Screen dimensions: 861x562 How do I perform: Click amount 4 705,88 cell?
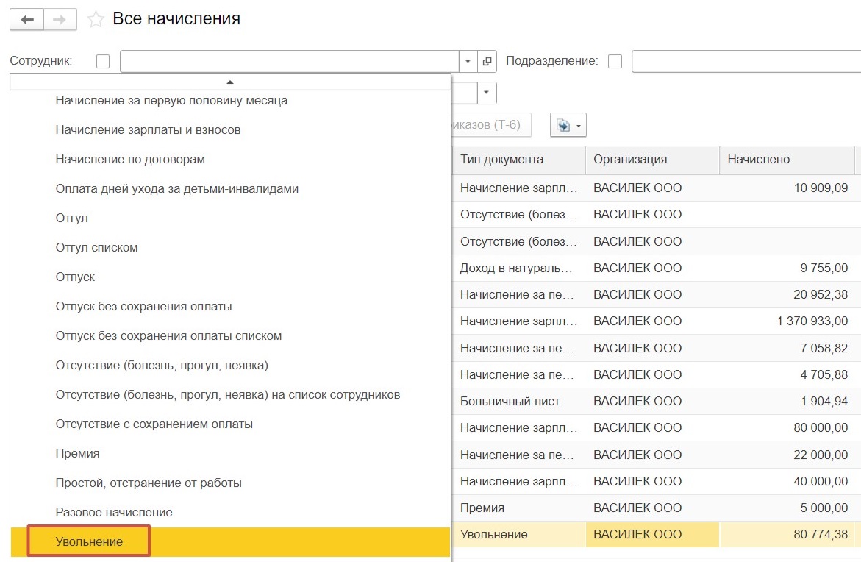787,374
